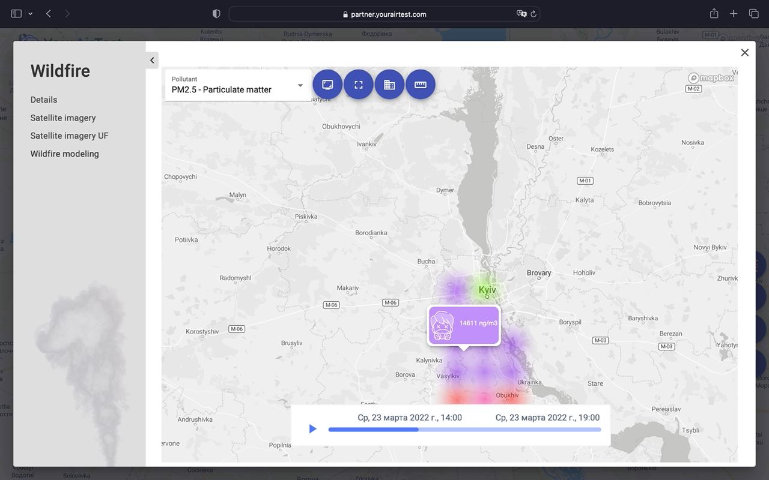
Task: Open the Pollutant dropdown
Action: 238,85
